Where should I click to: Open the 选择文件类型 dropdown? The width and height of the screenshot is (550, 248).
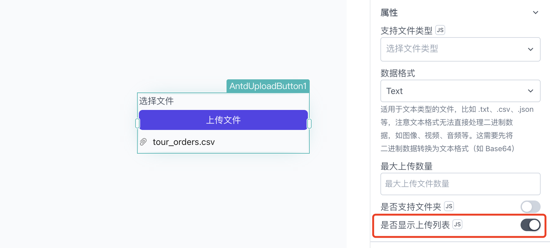pos(460,49)
